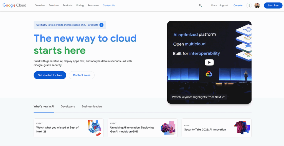Click Get started for free button
284x146 pixels.
50,75
